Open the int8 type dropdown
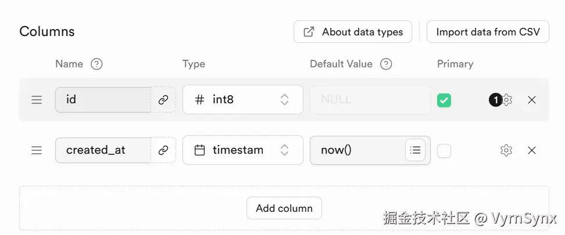This screenshot has width=565, height=235. [x=242, y=100]
